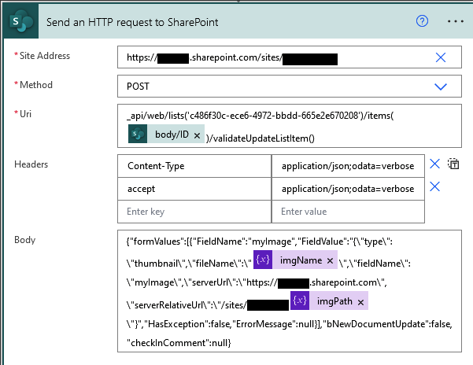
Task: Click the action title Send an HTTP request
Action: tap(132, 22)
